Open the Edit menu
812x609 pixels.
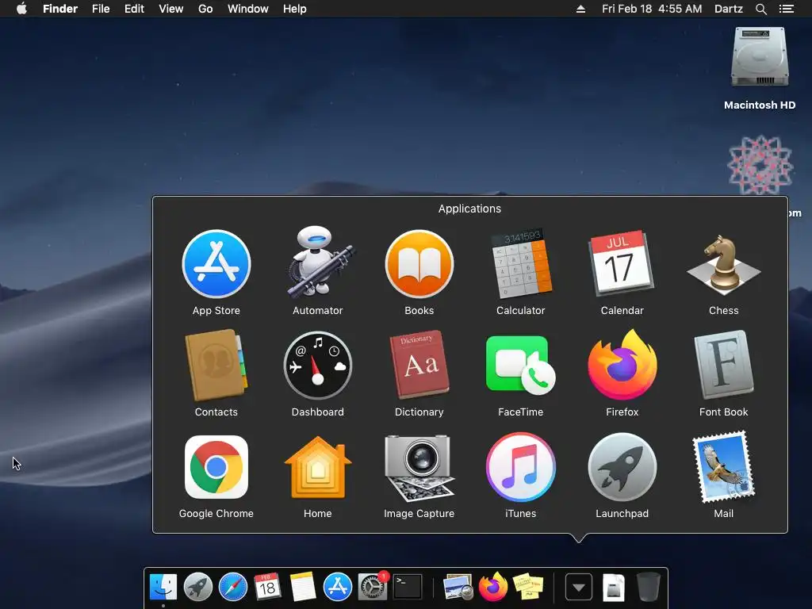(134, 9)
